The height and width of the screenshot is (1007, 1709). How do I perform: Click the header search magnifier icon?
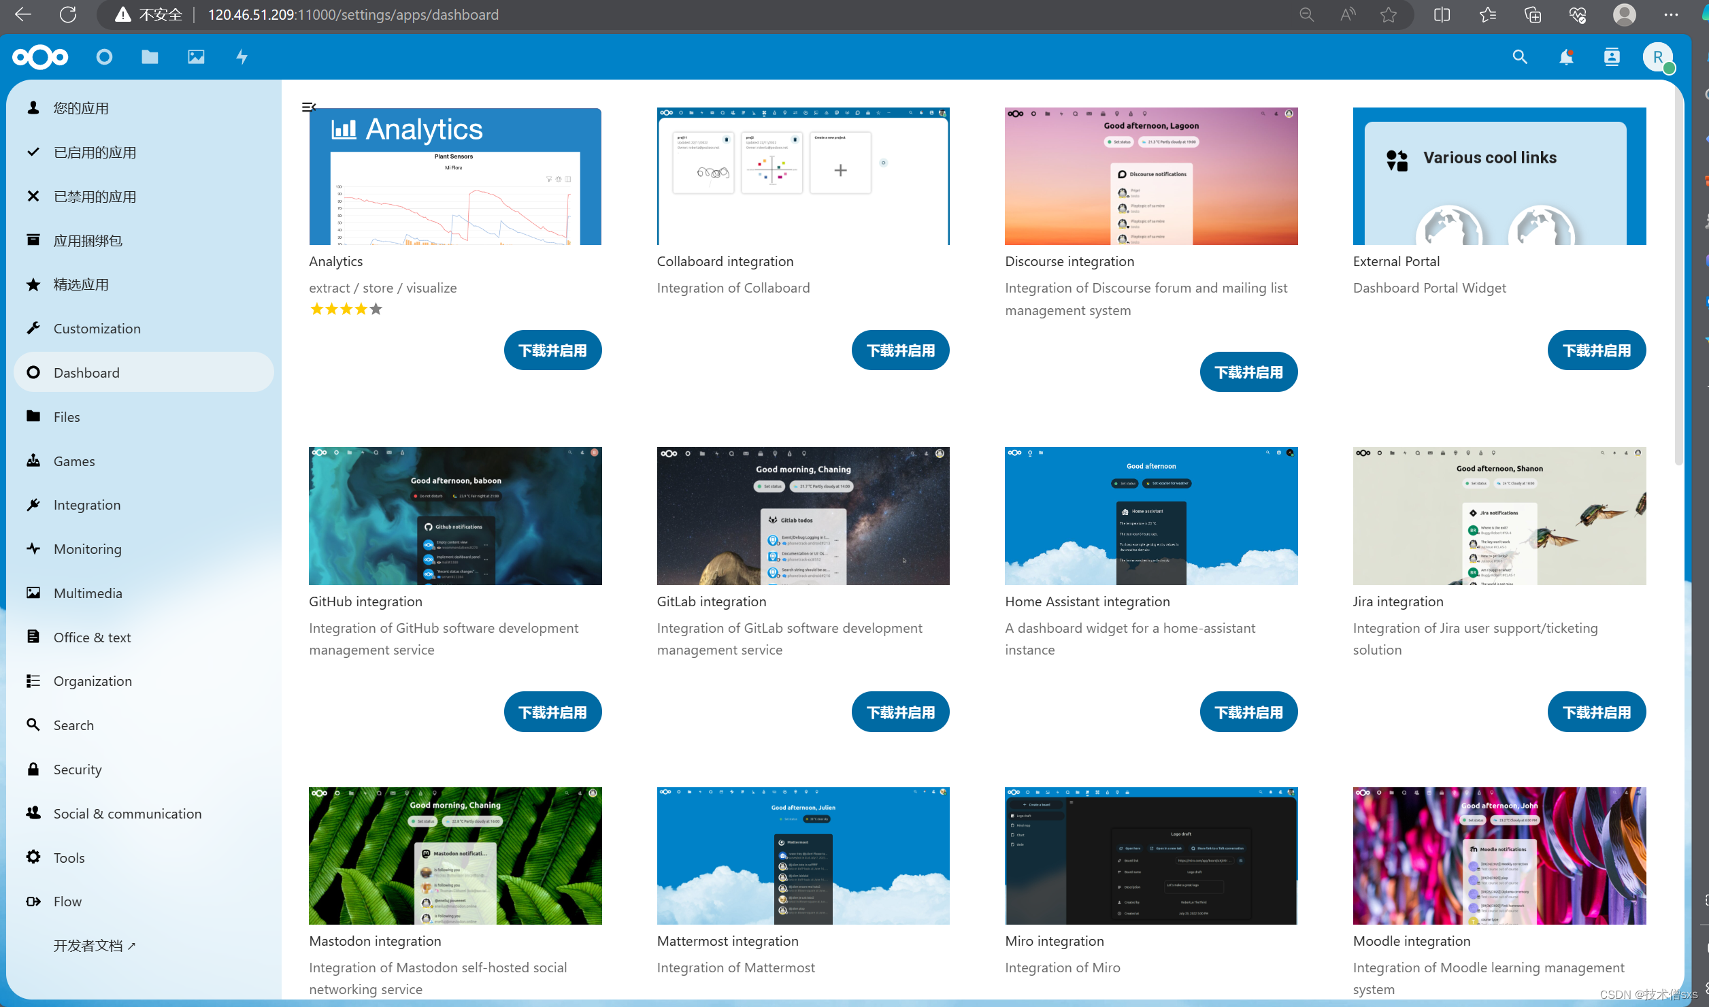pos(1520,57)
